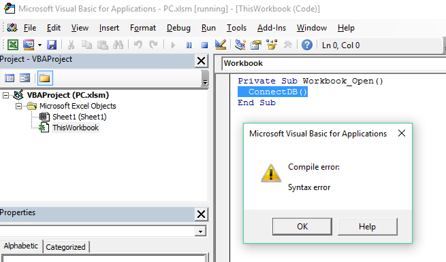Screen dimensions: 446x262
Task: Open the Workbook object combo box
Action: pyautogui.click(x=334, y=63)
